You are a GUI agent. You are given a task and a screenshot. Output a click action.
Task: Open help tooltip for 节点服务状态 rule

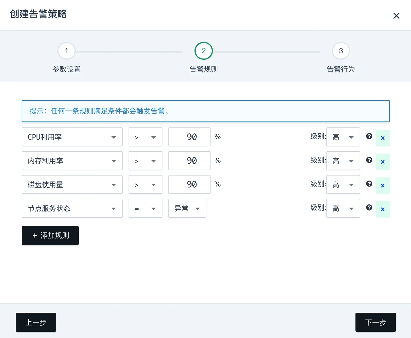tap(369, 207)
